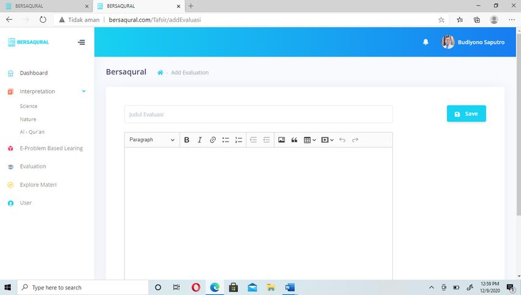The height and width of the screenshot is (295, 521).
Task: Click inside the editor text area
Action: click(259, 213)
